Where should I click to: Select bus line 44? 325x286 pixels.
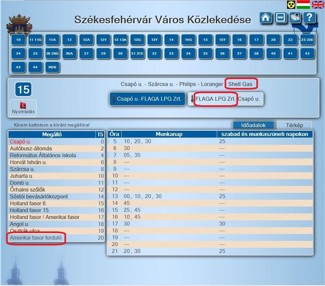pyautogui.click(x=35, y=67)
